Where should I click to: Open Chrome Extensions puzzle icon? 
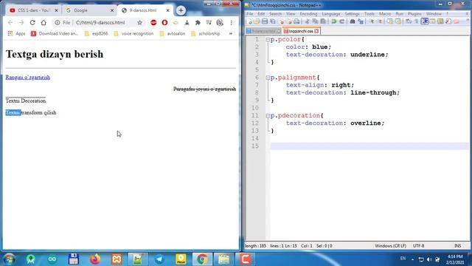coord(198,23)
